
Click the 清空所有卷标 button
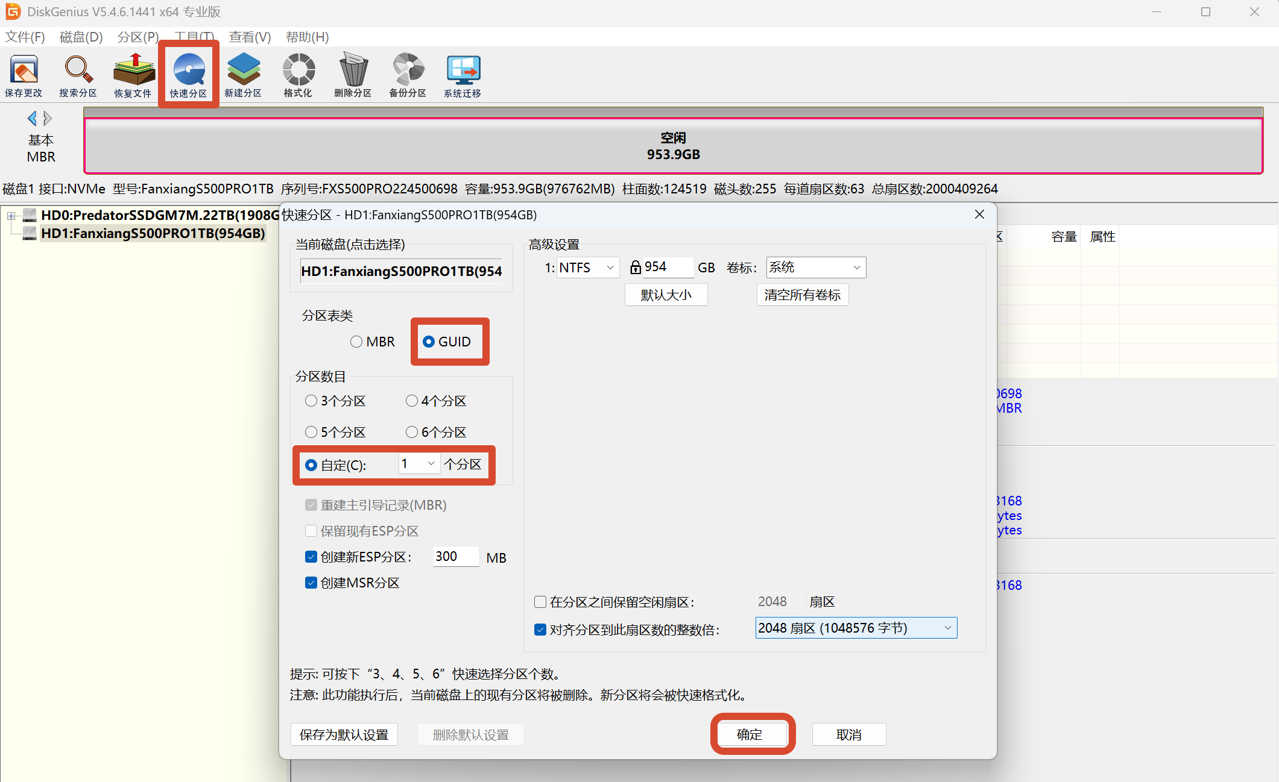(x=802, y=295)
